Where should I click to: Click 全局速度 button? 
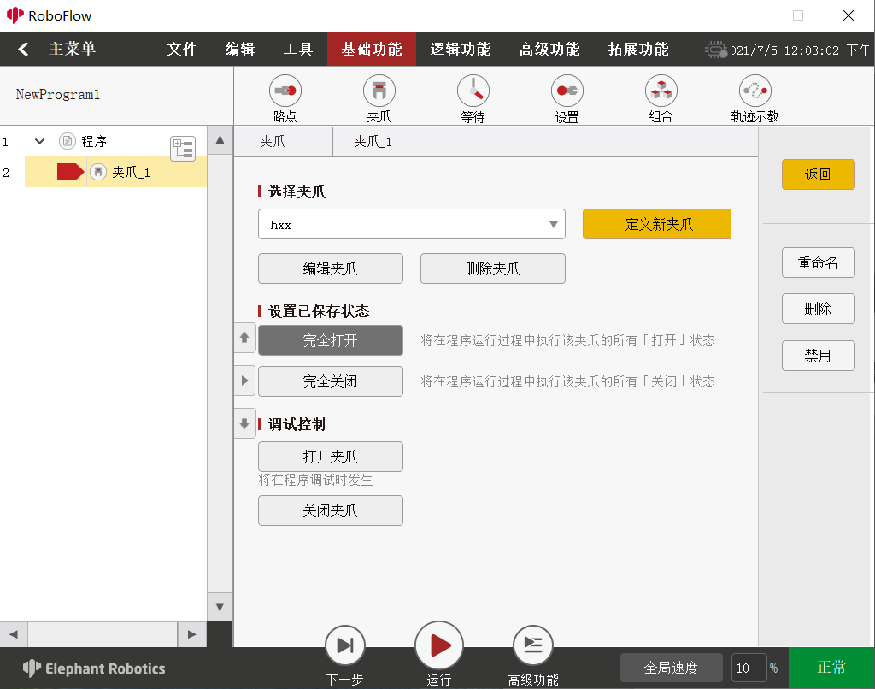(x=672, y=668)
